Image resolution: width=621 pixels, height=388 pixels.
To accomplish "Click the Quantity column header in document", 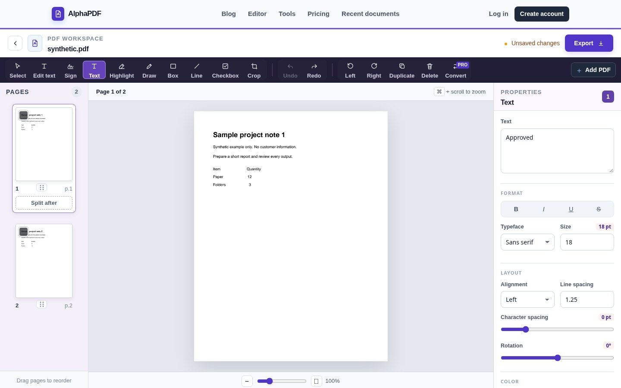I will [254, 169].
